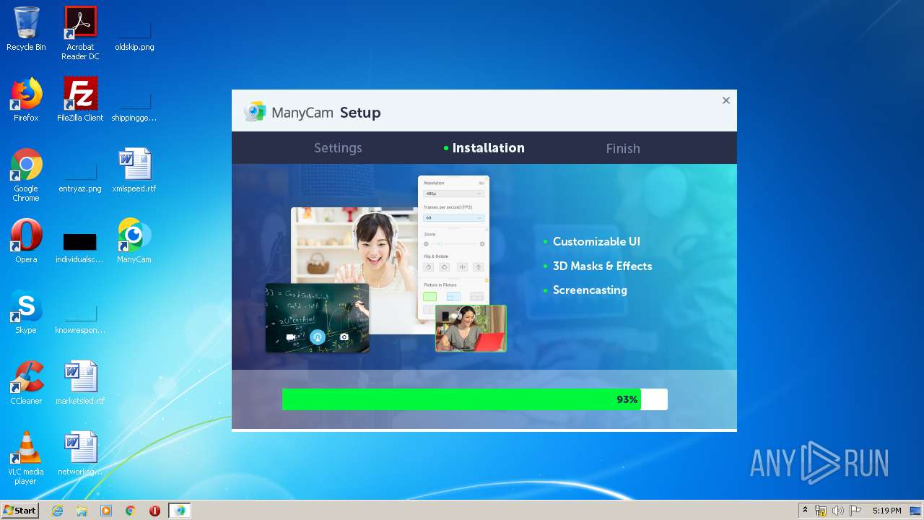The height and width of the screenshot is (520, 924).
Task: Launch VLC media player shortcut
Action: (x=26, y=458)
